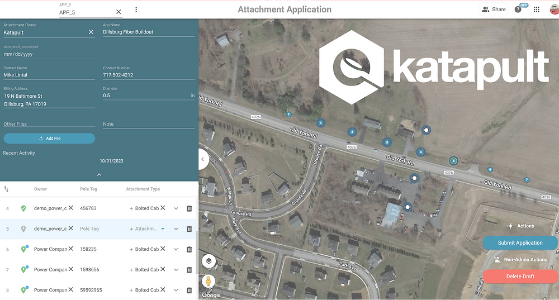
Task: Click the gray pin icon in row 5
Action: [x=23, y=229]
